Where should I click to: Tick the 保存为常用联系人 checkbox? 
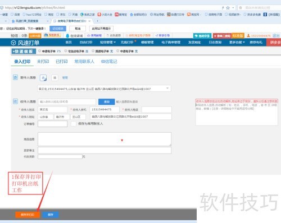coord(74,124)
